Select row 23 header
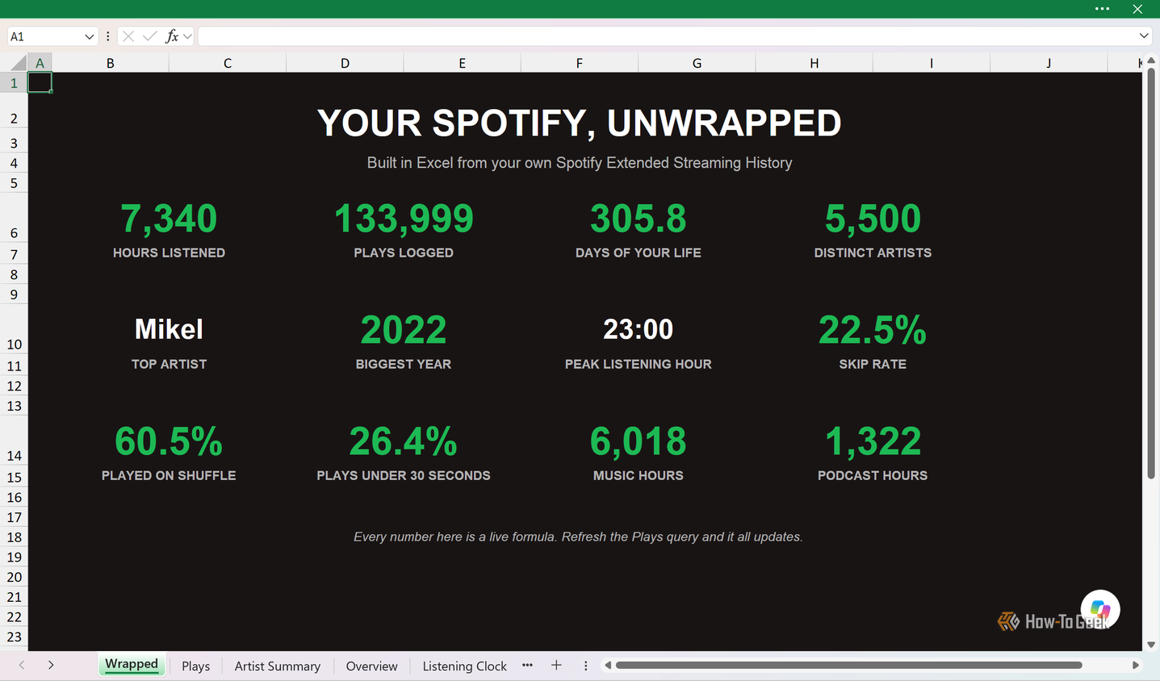The width and height of the screenshot is (1160, 681). 14,637
